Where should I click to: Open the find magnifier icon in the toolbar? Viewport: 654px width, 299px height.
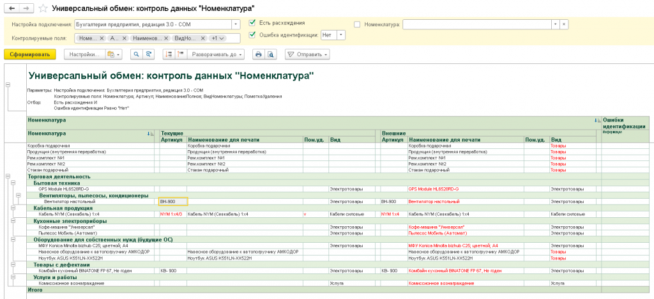tap(137, 54)
